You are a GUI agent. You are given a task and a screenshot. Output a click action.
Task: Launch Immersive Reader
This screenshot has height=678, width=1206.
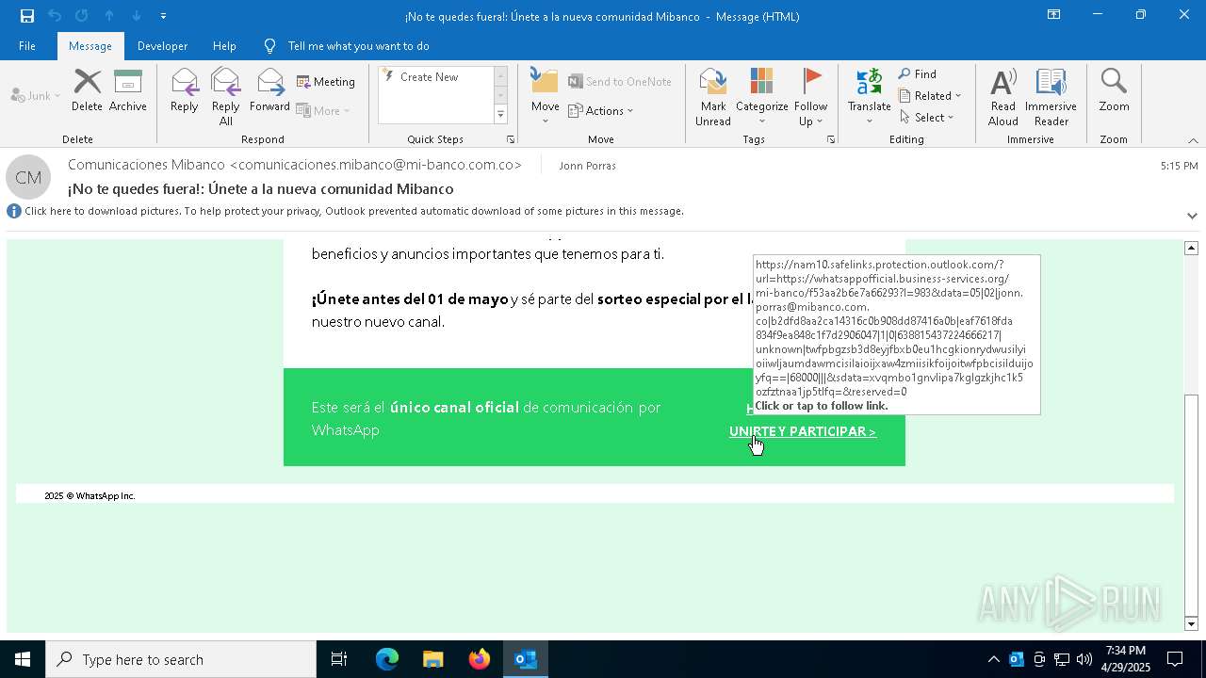[x=1051, y=96]
